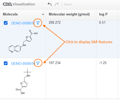Image resolution: width=120 pixels, height=100 pixels.
Task: Click SAR filter funnel for DEMO-0008010
Action: [38, 63]
